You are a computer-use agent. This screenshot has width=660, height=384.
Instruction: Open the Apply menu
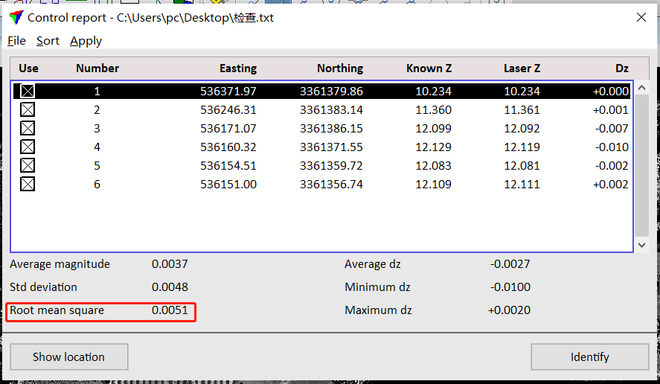coord(86,41)
